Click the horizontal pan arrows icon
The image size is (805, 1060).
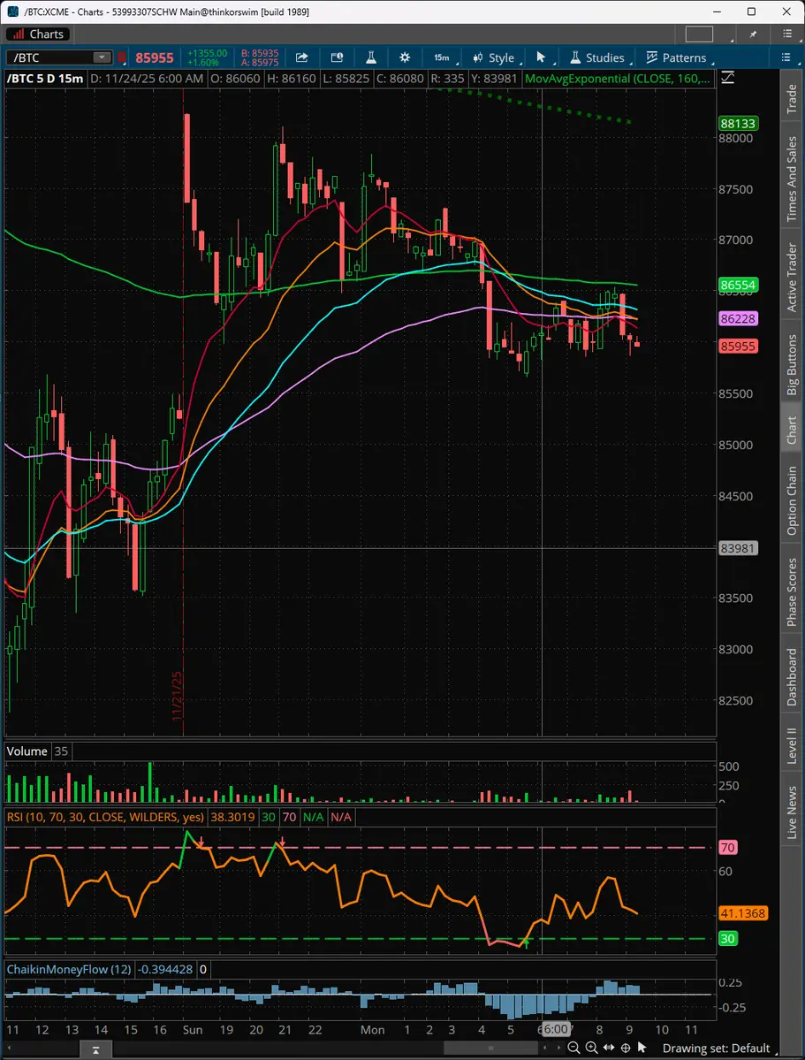click(608, 1048)
